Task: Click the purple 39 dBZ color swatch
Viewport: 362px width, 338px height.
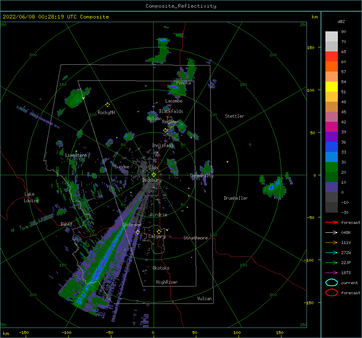Action: (x=331, y=137)
